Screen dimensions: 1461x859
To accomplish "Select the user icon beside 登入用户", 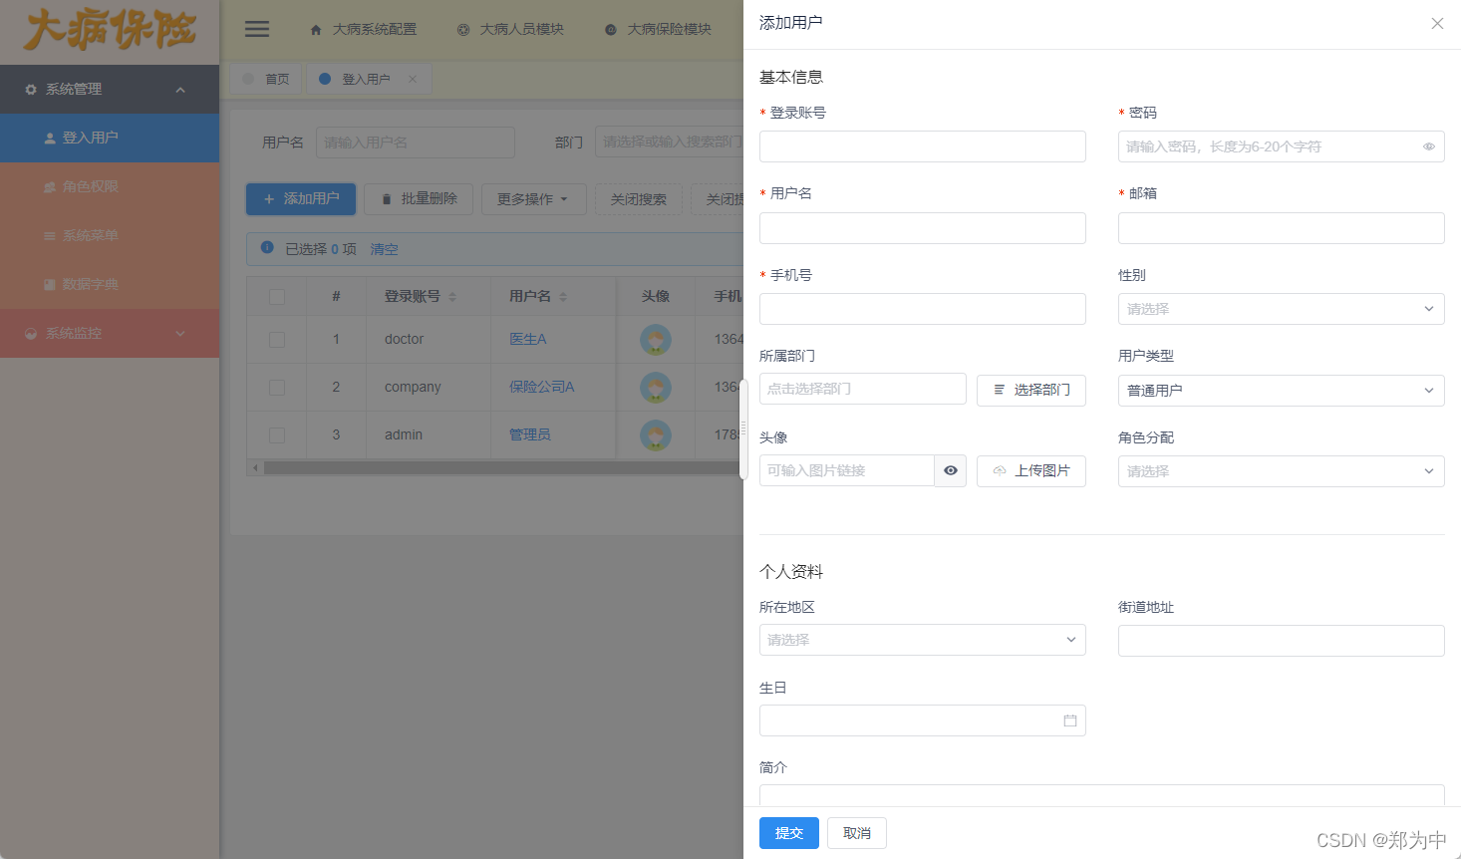I will point(48,138).
